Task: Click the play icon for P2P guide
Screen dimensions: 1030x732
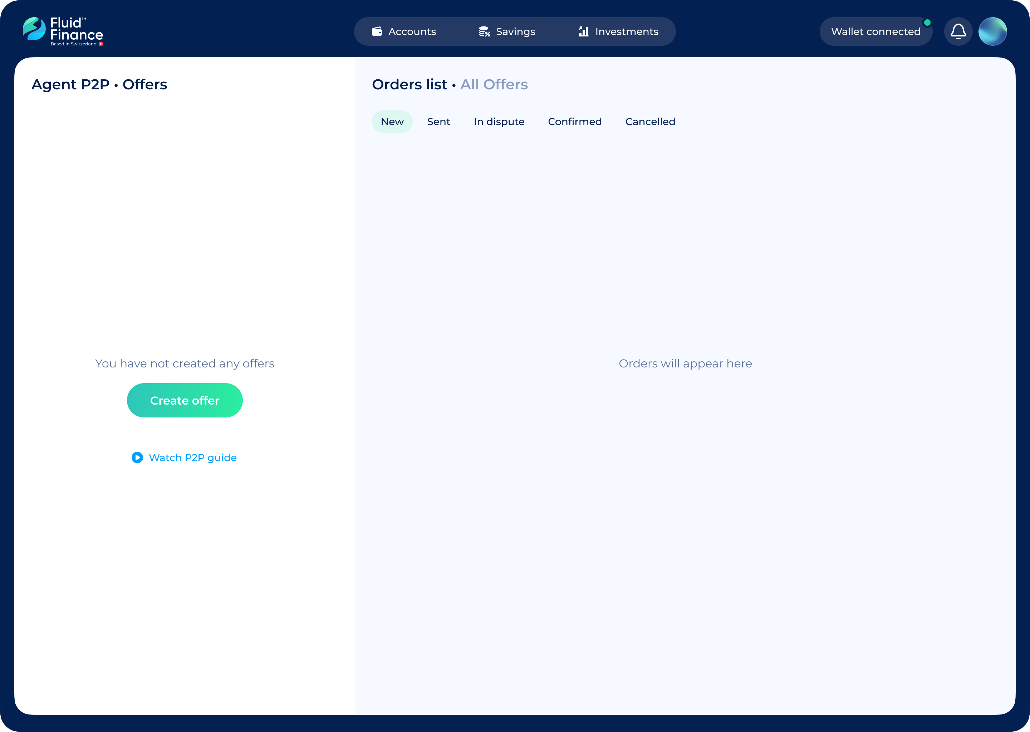Action: click(137, 457)
